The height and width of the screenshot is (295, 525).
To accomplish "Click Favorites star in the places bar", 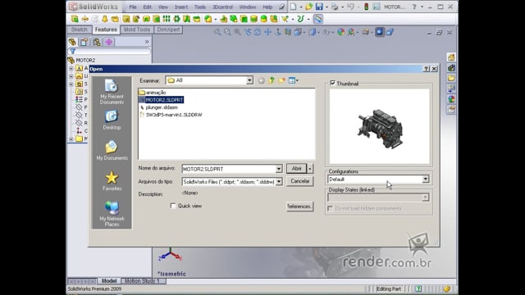I will pyautogui.click(x=112, y=181).
